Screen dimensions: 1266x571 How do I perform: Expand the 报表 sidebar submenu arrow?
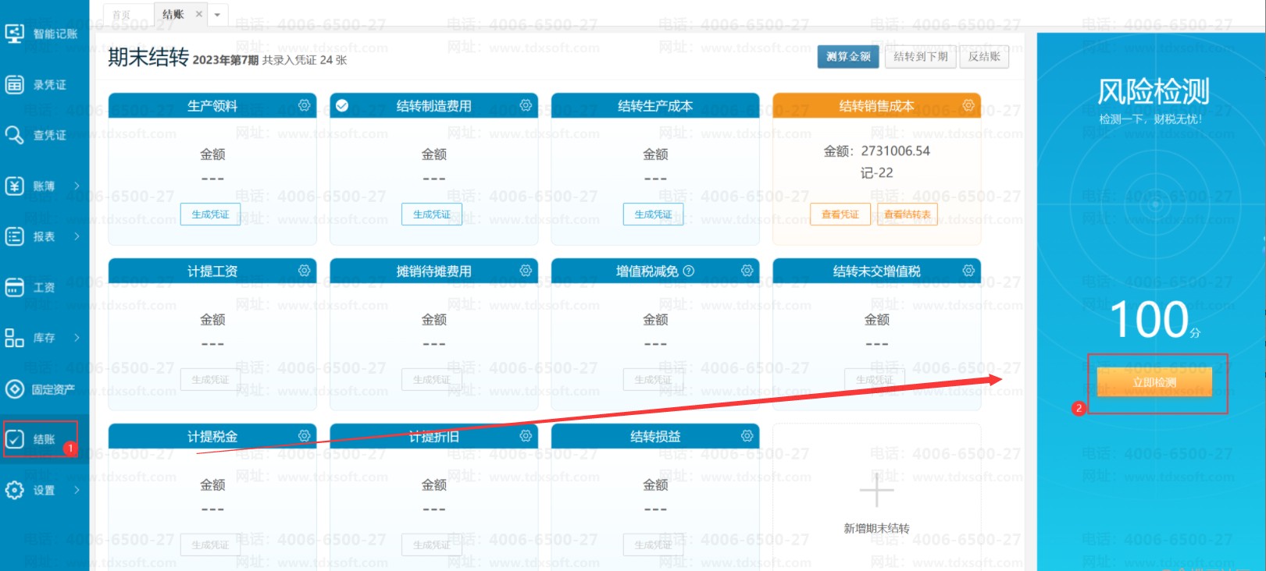point(77,236)
